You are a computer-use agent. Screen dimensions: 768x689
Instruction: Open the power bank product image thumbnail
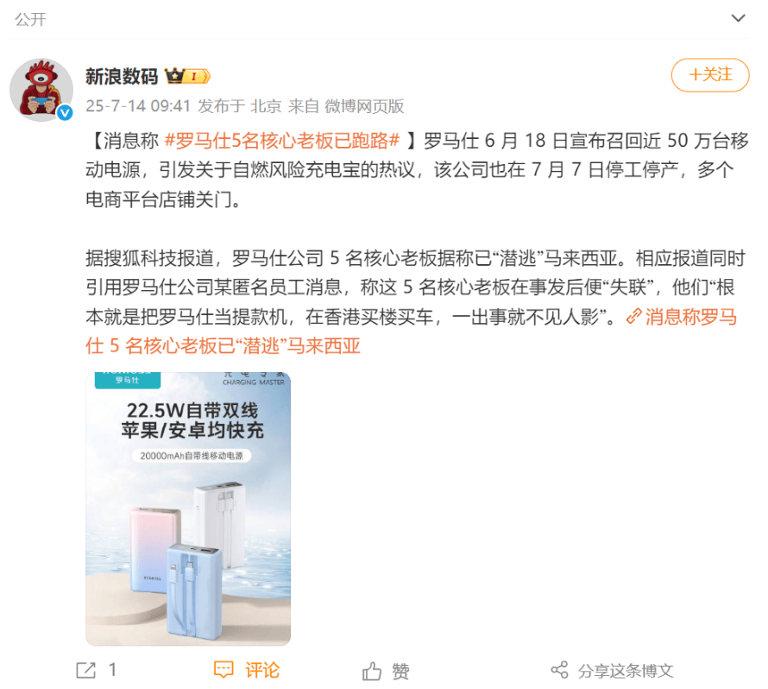click(188, 509)
